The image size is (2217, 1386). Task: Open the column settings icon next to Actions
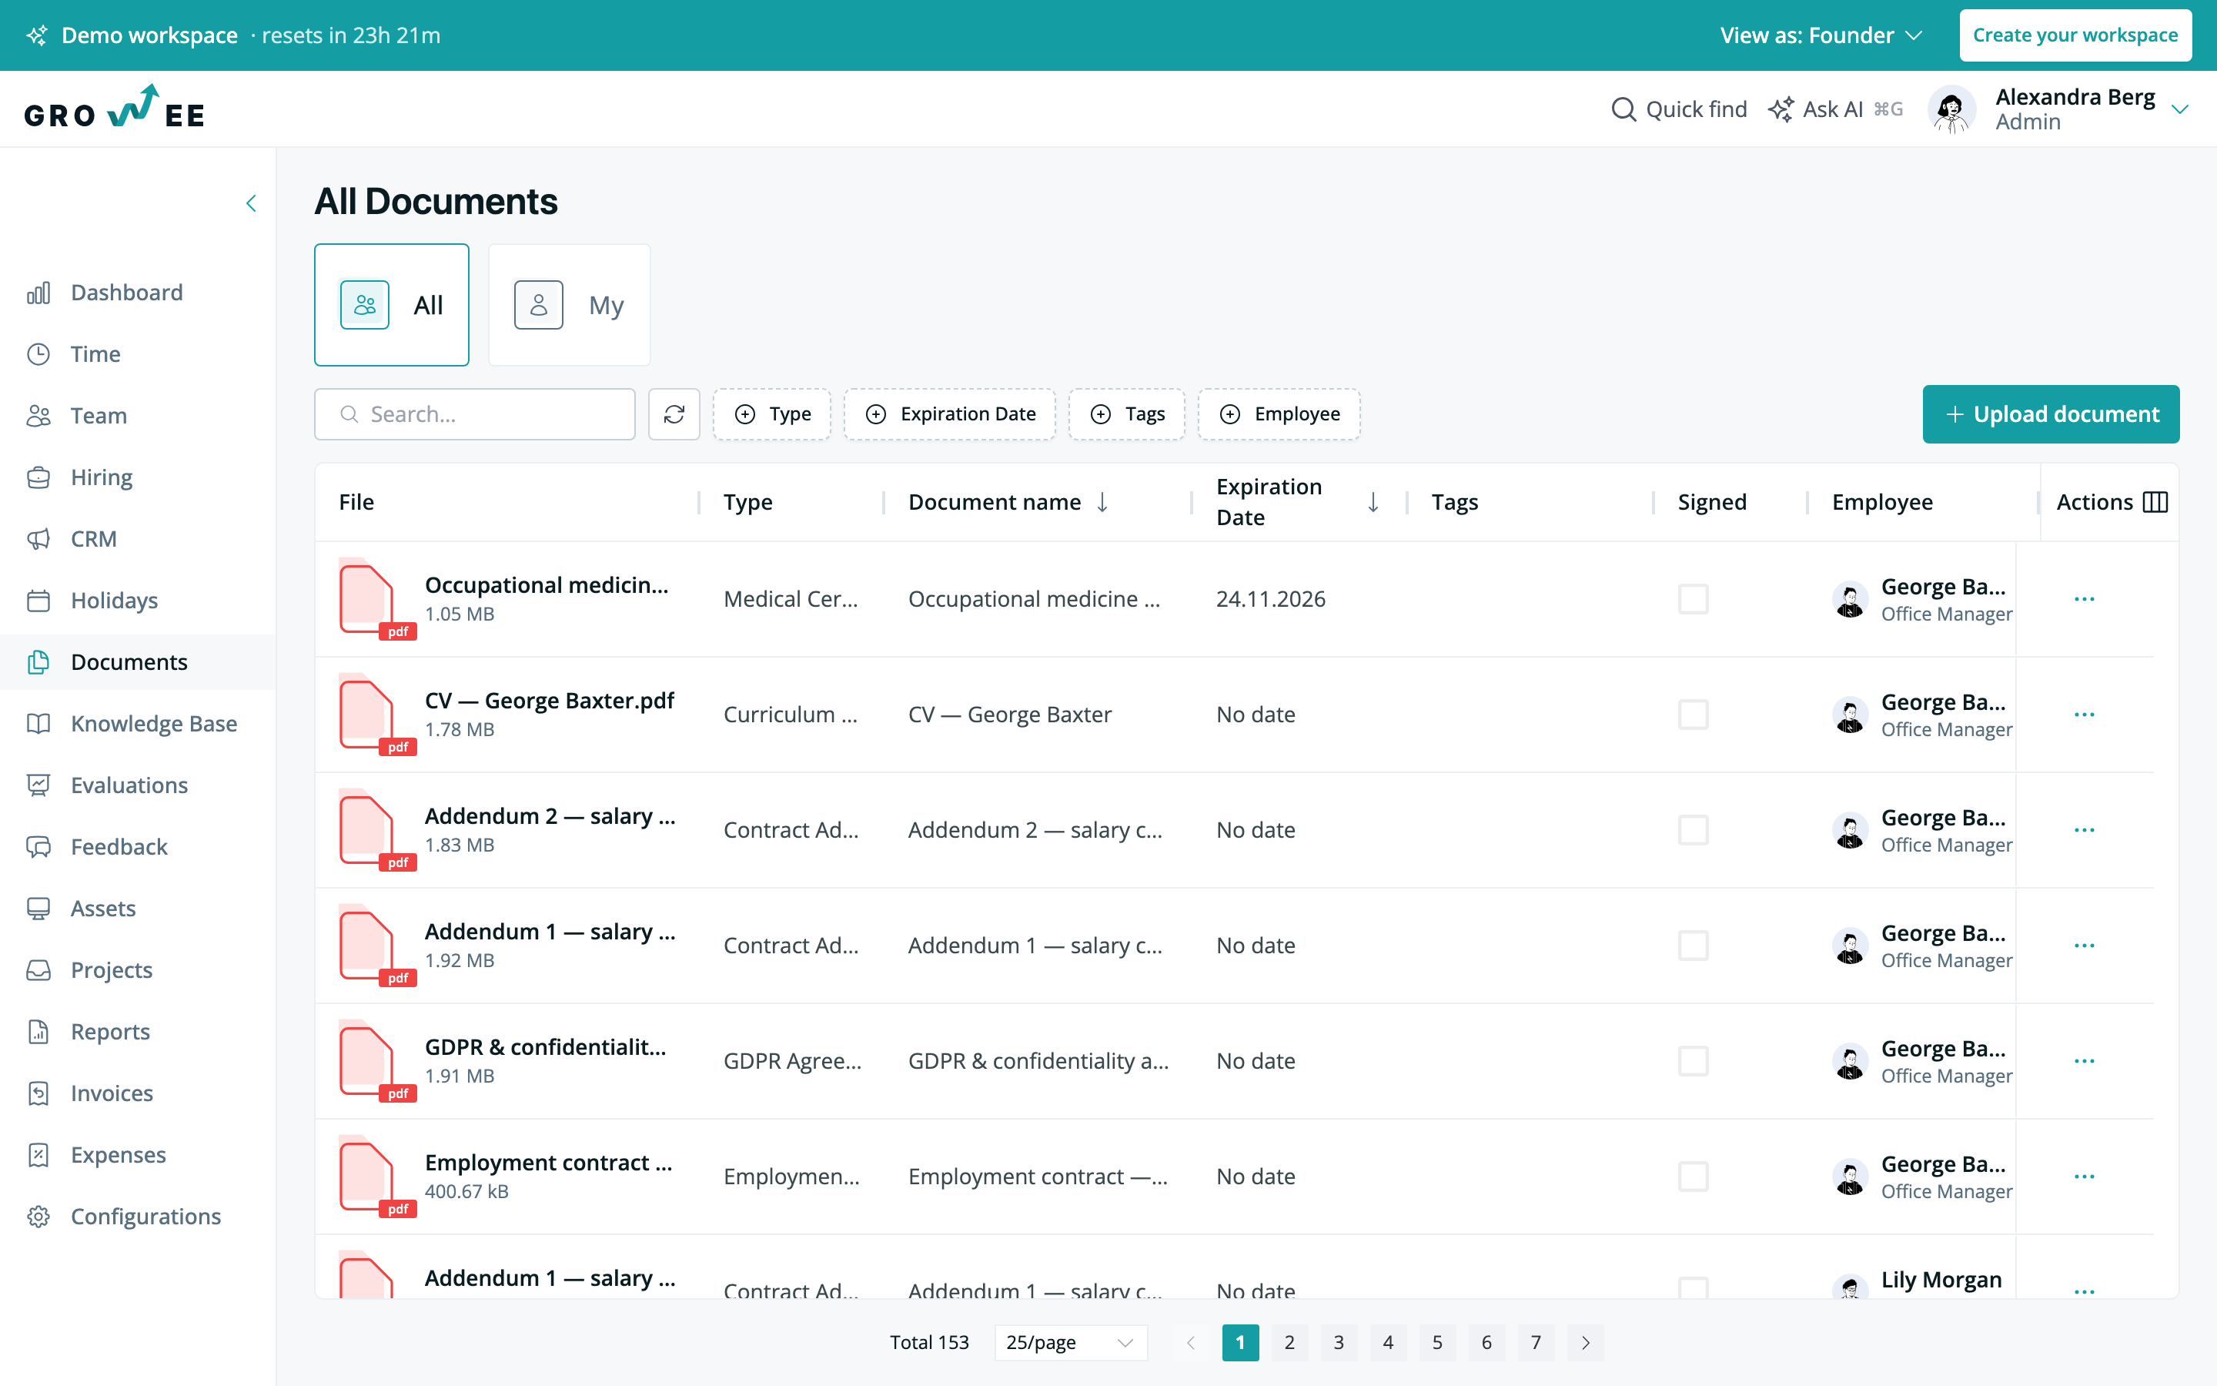coord(2155,502)
